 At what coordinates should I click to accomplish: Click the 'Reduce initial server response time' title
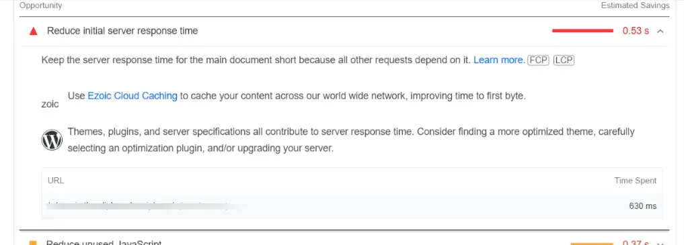point(122,31)
